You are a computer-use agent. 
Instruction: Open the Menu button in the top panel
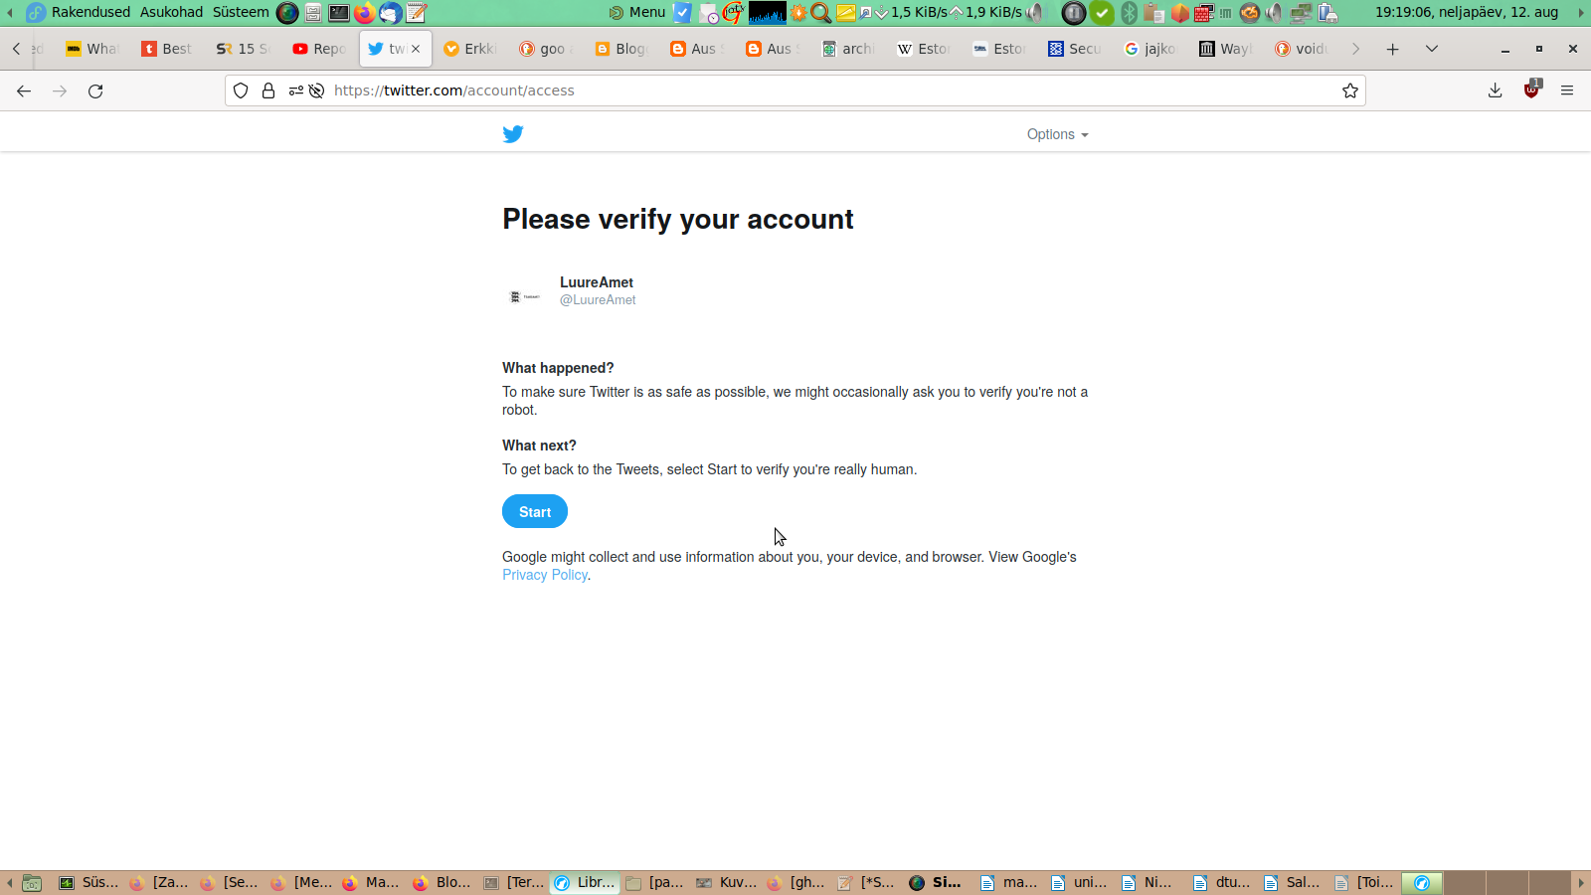[636, 12]
